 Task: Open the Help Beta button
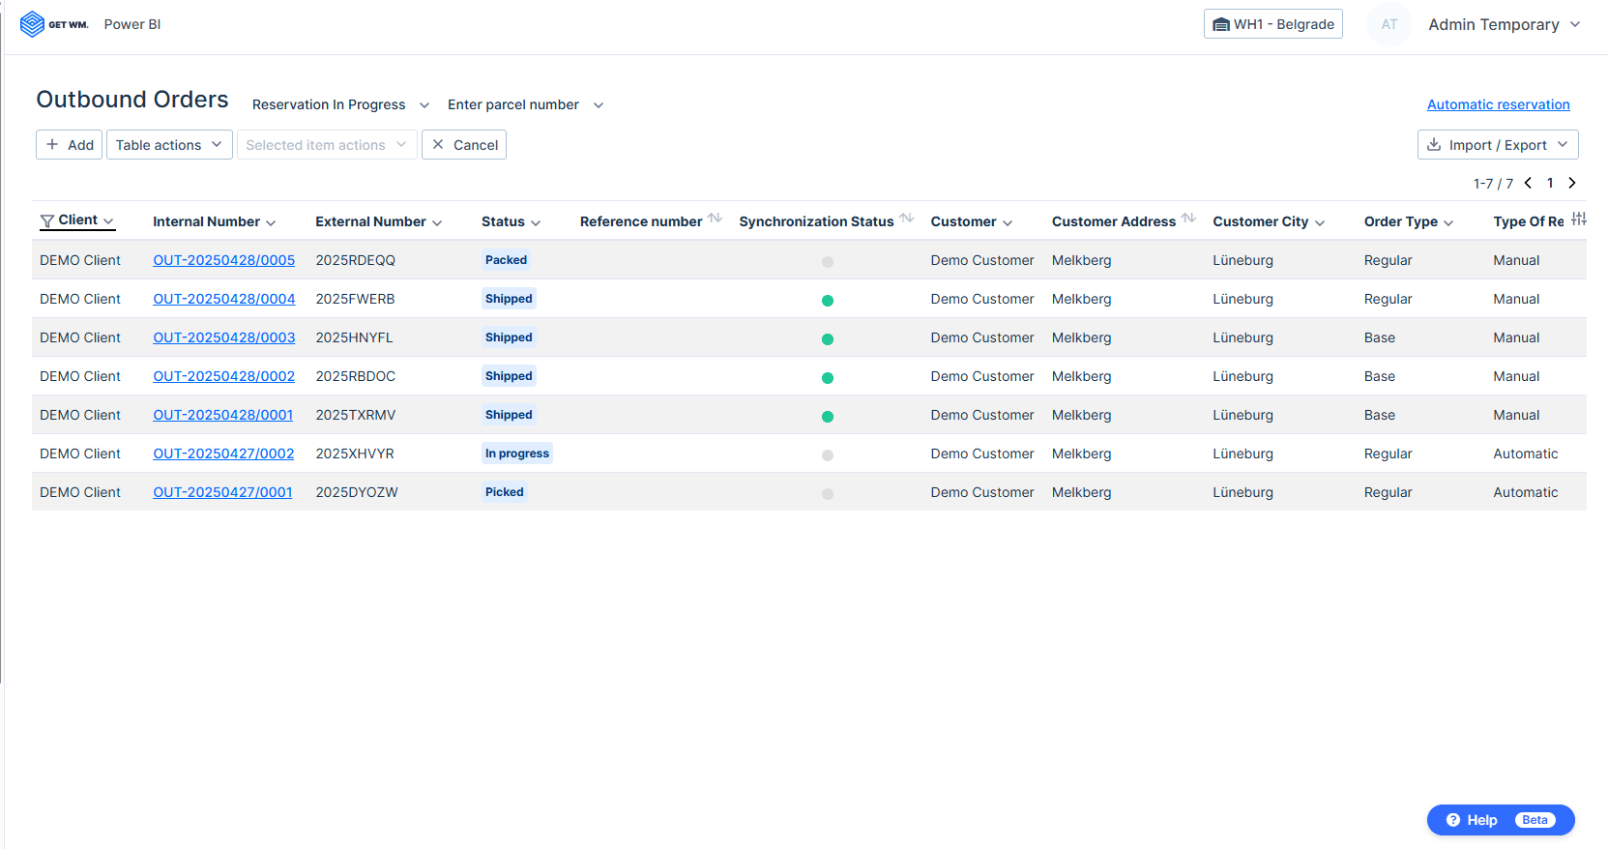coord(1501,820)
